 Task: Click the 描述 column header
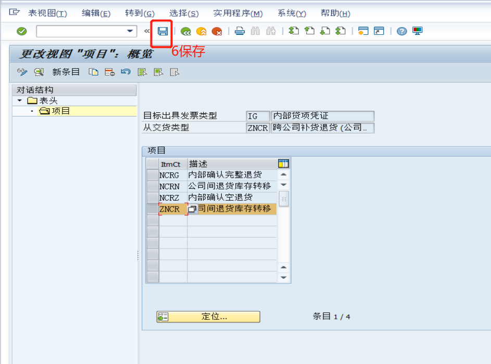point(232,164)
